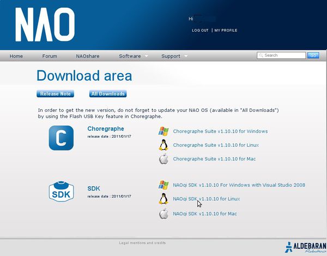Click the NAO logo in header

click(45, 25)
